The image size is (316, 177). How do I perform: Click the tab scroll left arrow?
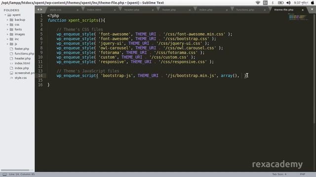[38, 9]
